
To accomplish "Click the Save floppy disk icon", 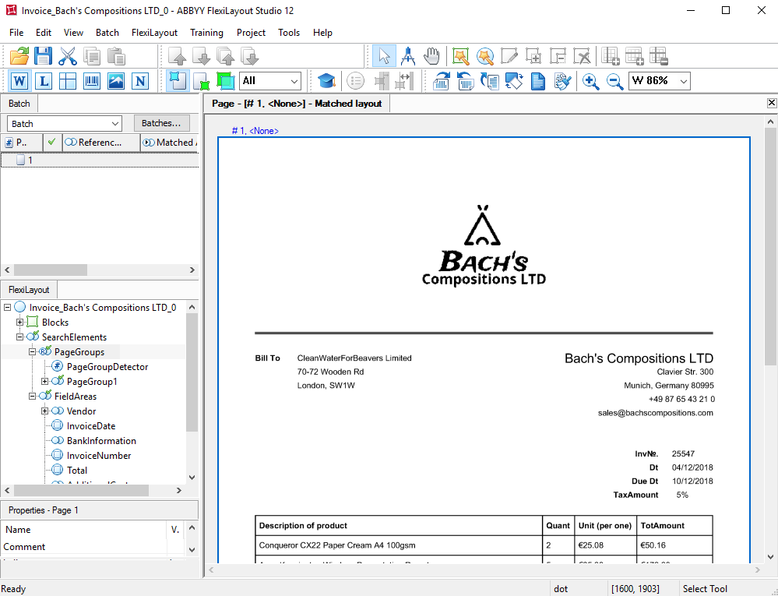I will pos(43,57).
